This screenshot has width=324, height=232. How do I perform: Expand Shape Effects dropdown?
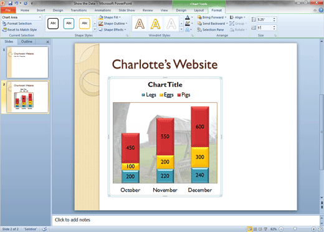(112, 30)
